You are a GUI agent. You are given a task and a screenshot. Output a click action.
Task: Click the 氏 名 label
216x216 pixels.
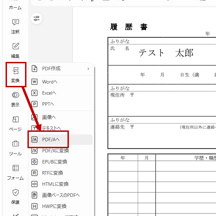click(120, 48)
